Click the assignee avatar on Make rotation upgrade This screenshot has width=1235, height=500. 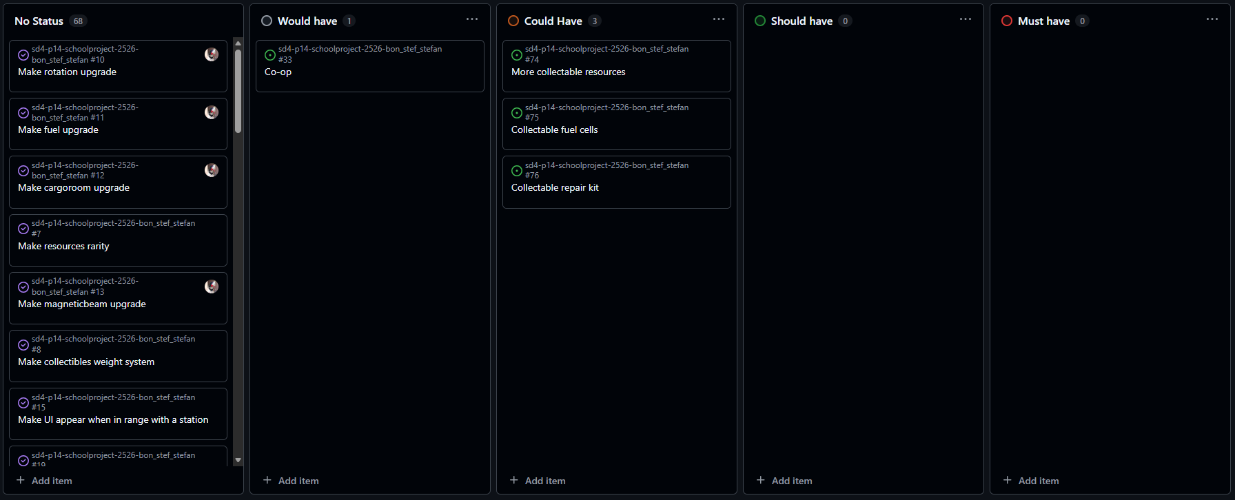212,54
